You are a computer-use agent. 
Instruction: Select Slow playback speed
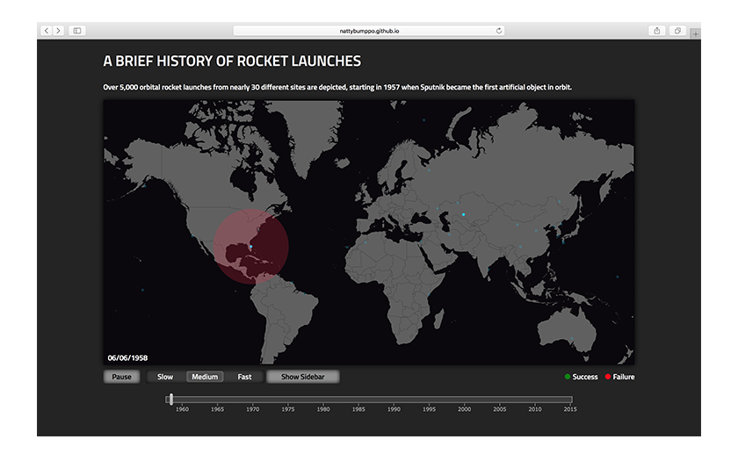(165, 377)
